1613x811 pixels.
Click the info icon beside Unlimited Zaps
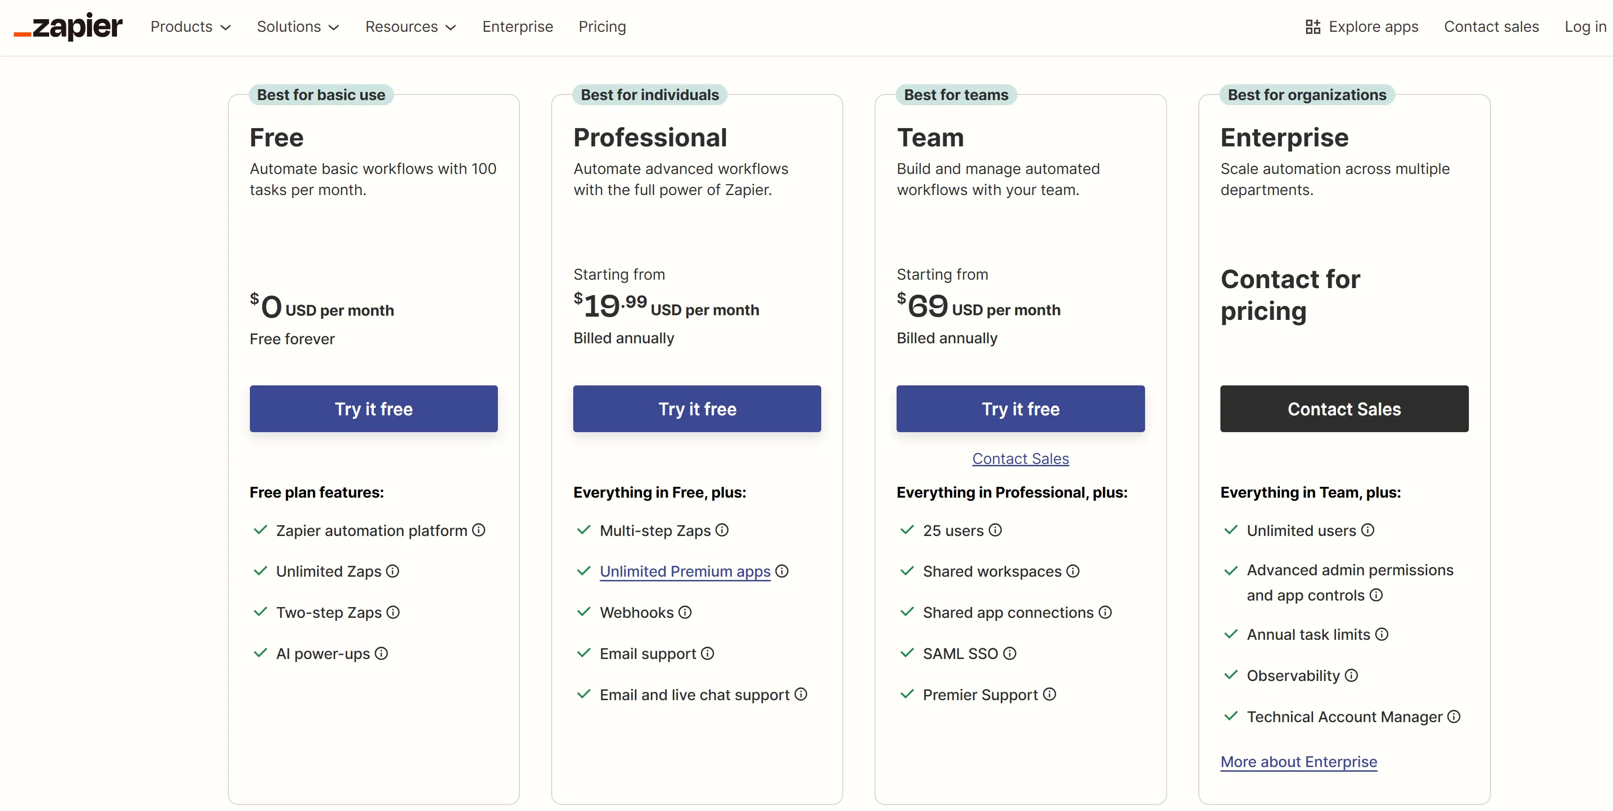click(393, 572)
